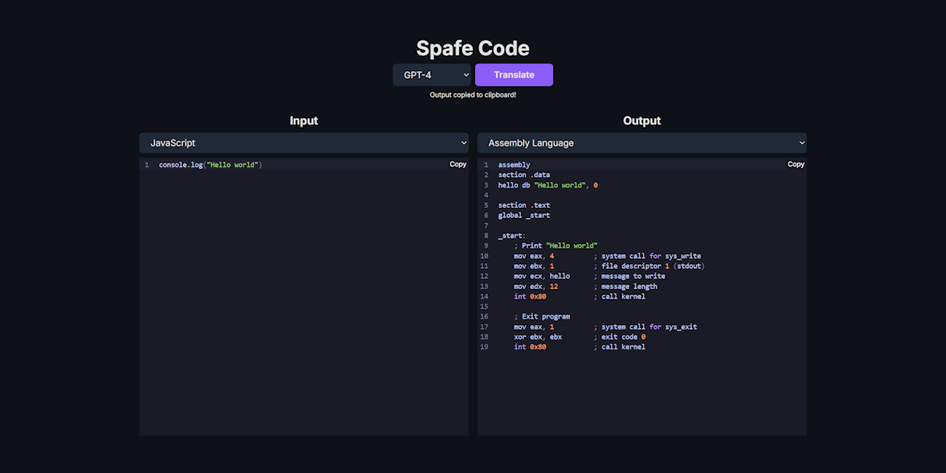Click the Output panel heading

tap(641, 121)
